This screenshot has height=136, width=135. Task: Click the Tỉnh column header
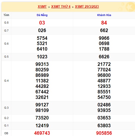6,15
